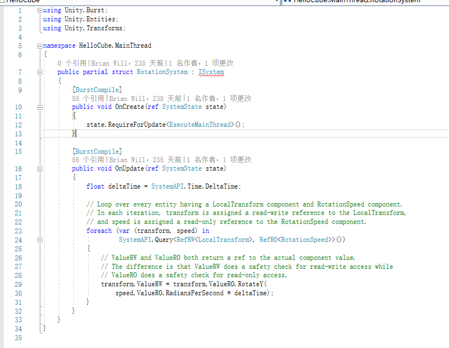449x348 pixels.
Task: Open 'Brian Will, 235 天前' CodeLens above OnCreate
Action: pos(145,99)
